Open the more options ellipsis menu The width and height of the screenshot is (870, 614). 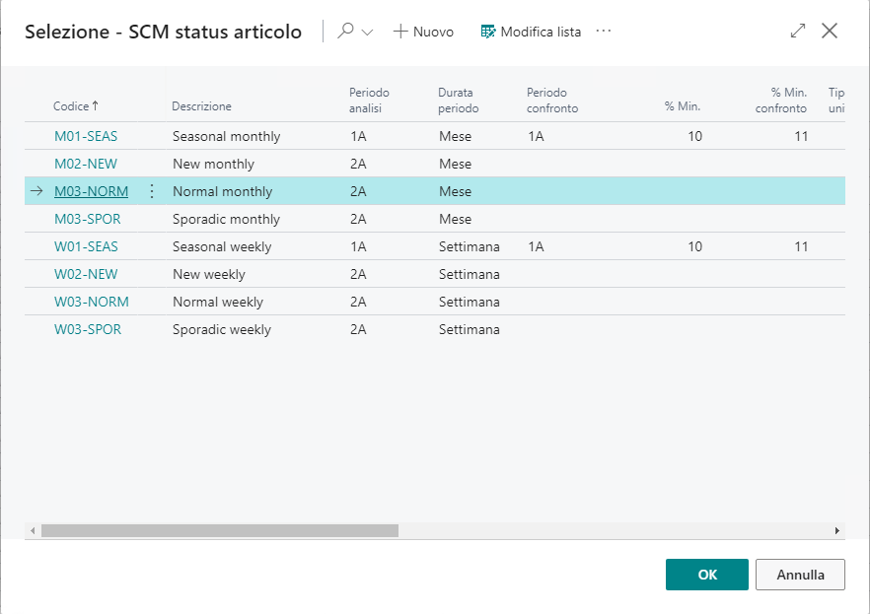coord(604,32)
